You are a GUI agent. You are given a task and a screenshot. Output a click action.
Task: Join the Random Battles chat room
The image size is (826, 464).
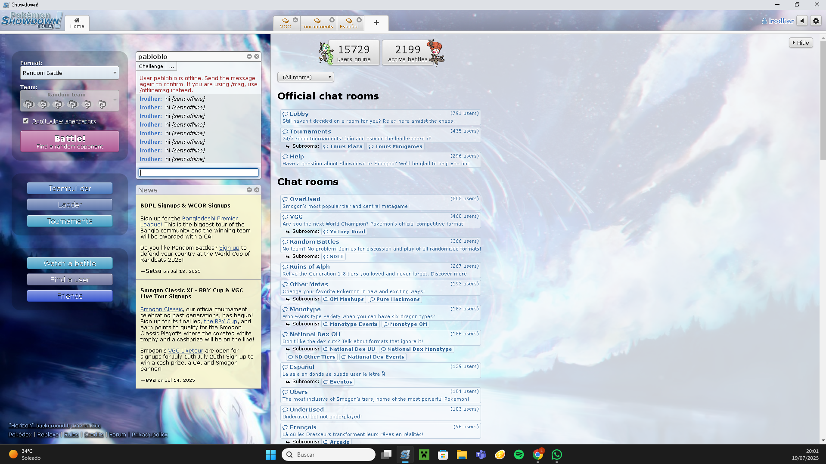pos(381,245)
